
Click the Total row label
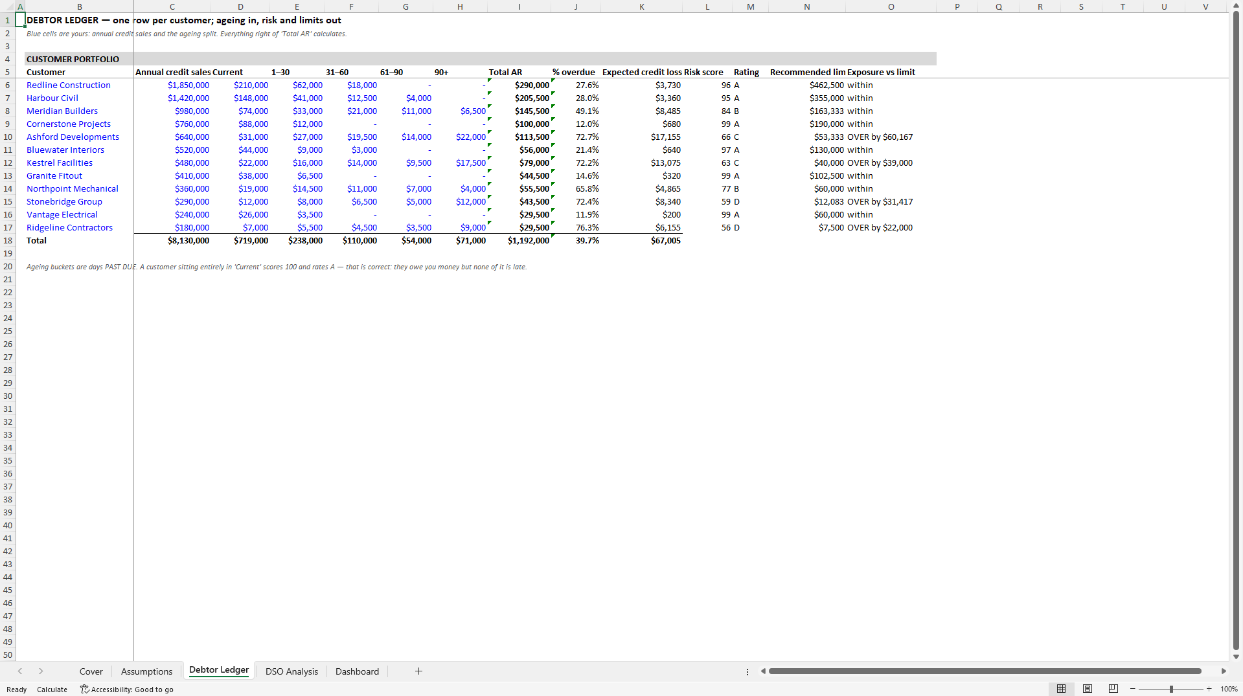pos(79,240)
